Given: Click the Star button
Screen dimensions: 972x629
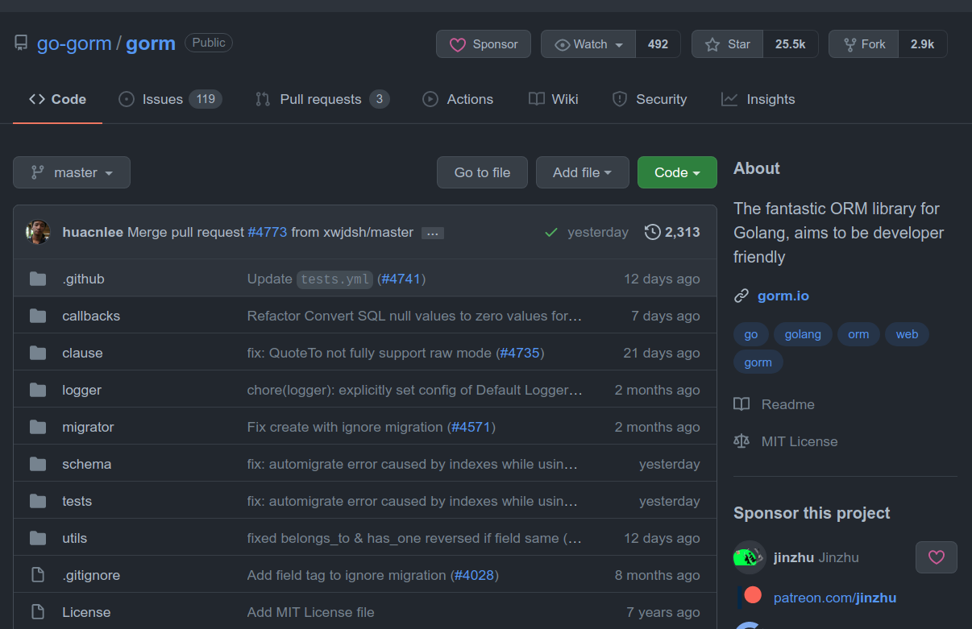Looking at the screenshot, I should 728,44.
